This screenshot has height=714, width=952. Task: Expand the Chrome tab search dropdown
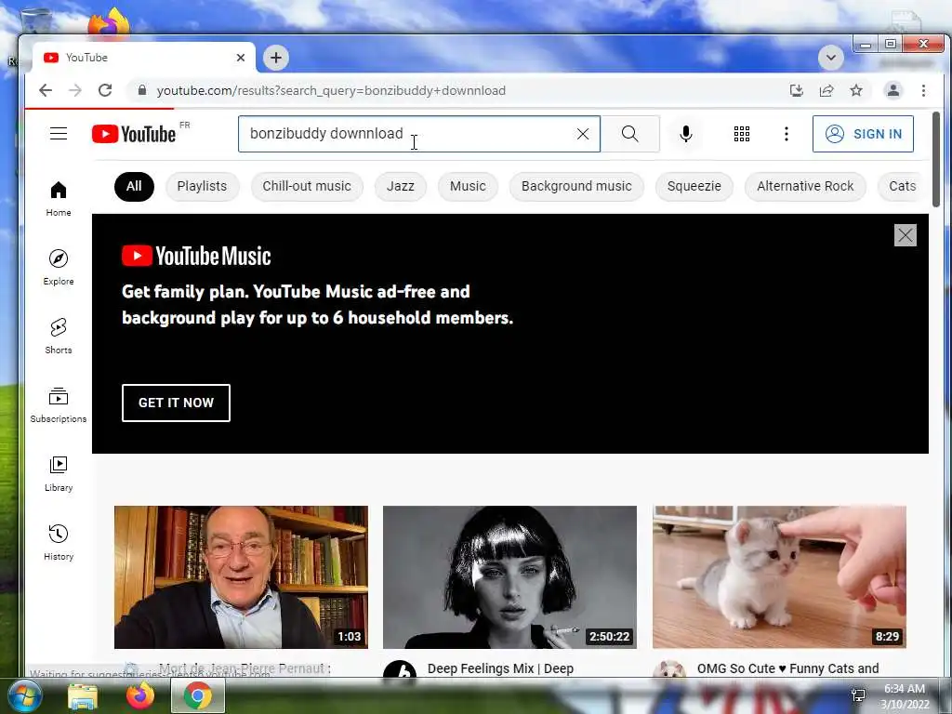click(830, 58)
